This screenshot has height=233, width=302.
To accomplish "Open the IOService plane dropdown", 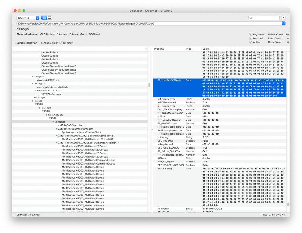I will click(28, 18).
